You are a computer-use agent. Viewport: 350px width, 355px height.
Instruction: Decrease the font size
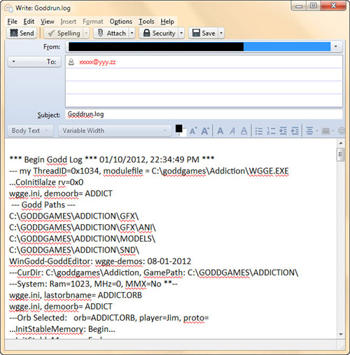193,131
